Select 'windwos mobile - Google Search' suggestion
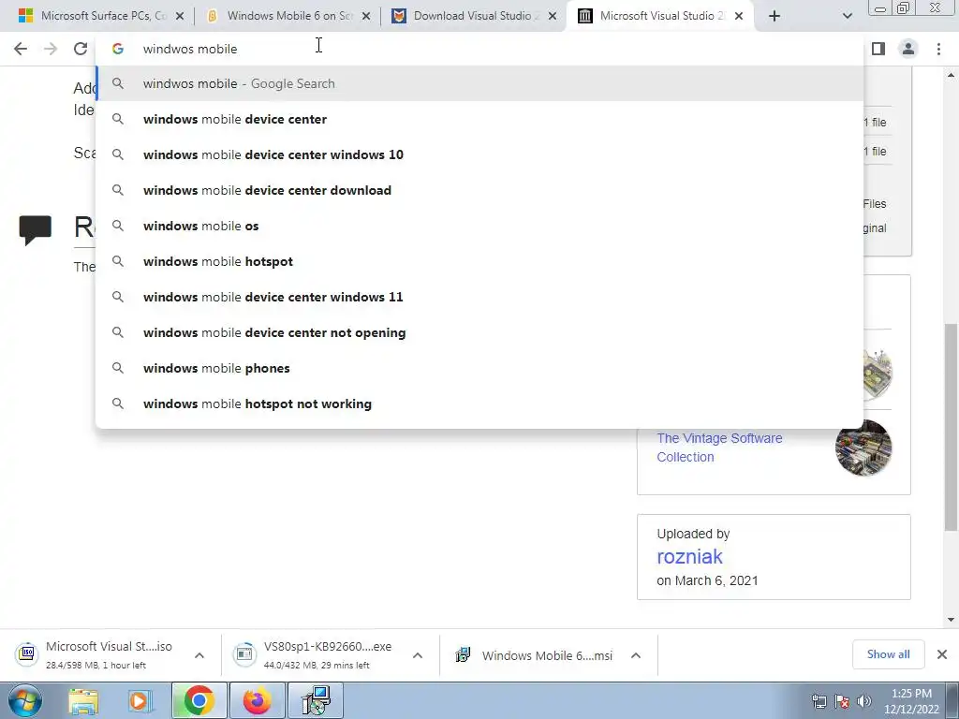This screenshot has width=959, height=719. pyautogui.click(x=479, y=83)
